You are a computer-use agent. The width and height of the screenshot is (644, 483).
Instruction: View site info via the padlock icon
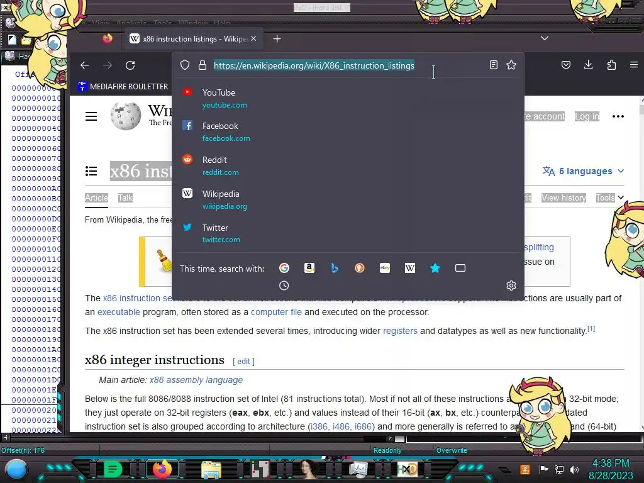[x=203, y=65]
